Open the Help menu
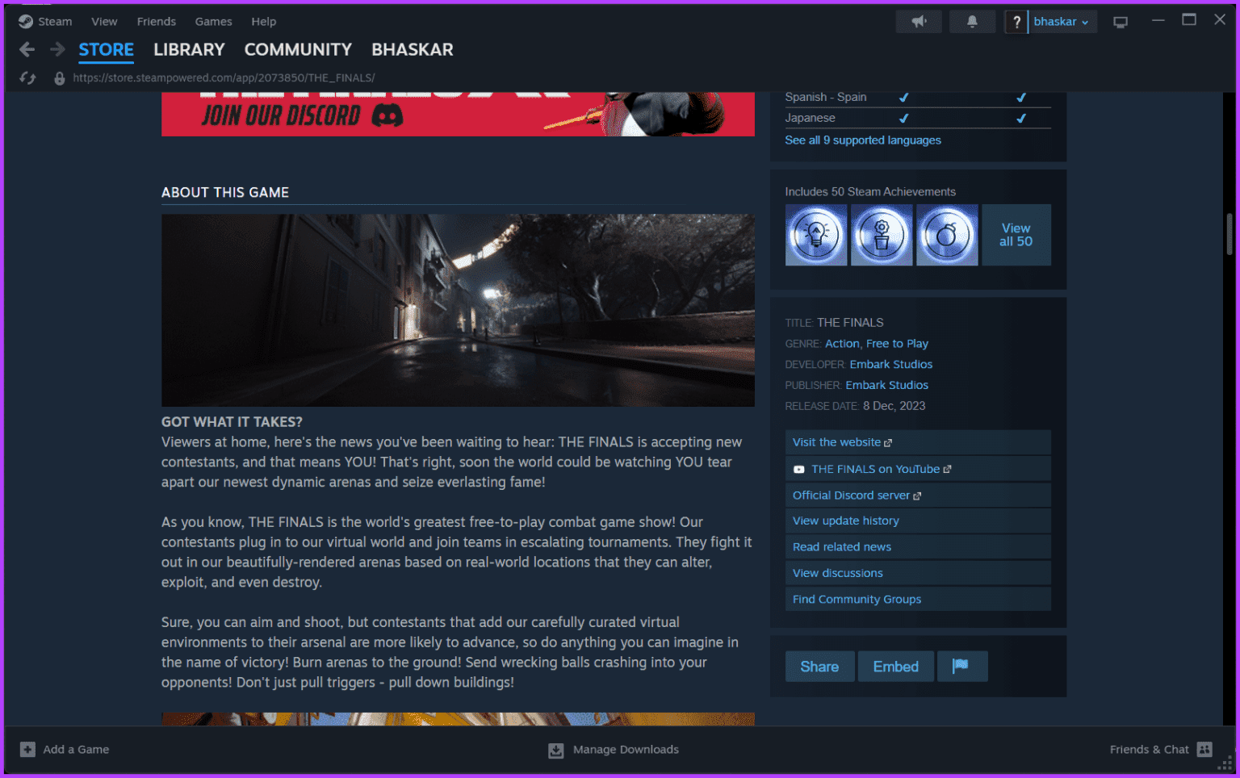1240x778 pixels. click(263, 22)
